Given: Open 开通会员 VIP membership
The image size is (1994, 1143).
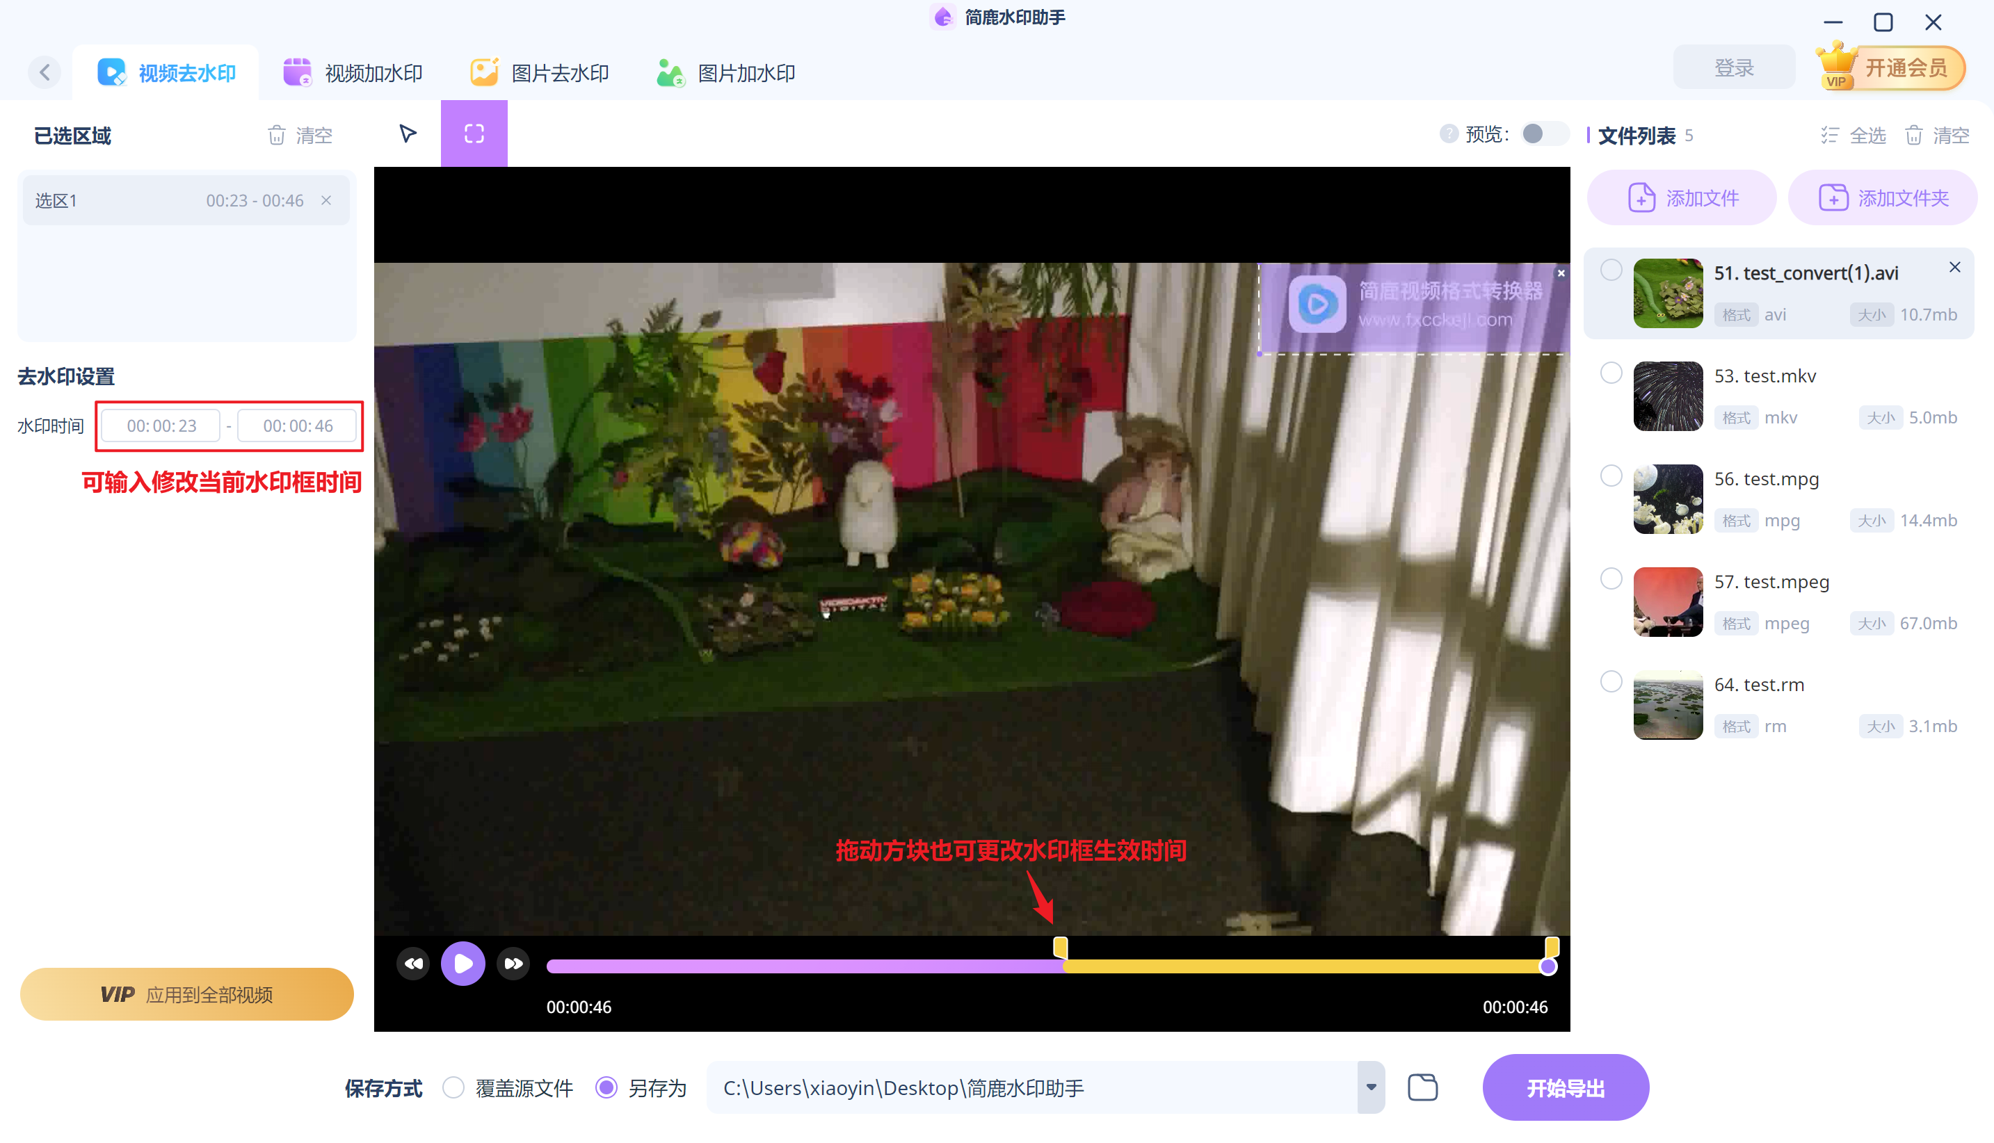Looking at the screenshot, I should coord(1905,67).
